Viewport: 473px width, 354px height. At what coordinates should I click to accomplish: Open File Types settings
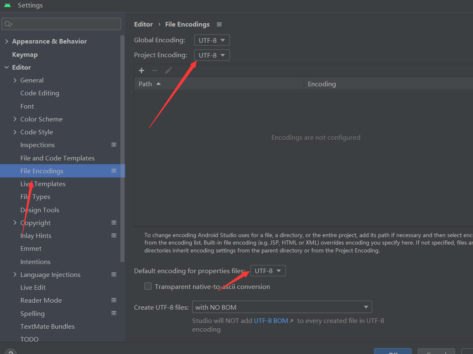click(x=35, y=197)
